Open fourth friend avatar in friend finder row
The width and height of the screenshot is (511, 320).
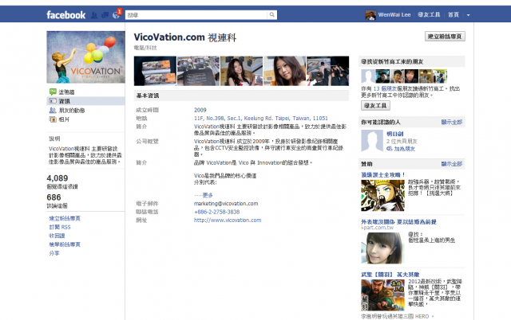[411, 76]
